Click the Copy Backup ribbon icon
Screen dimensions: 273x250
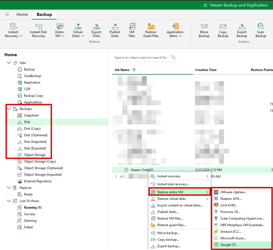point(223,27)
